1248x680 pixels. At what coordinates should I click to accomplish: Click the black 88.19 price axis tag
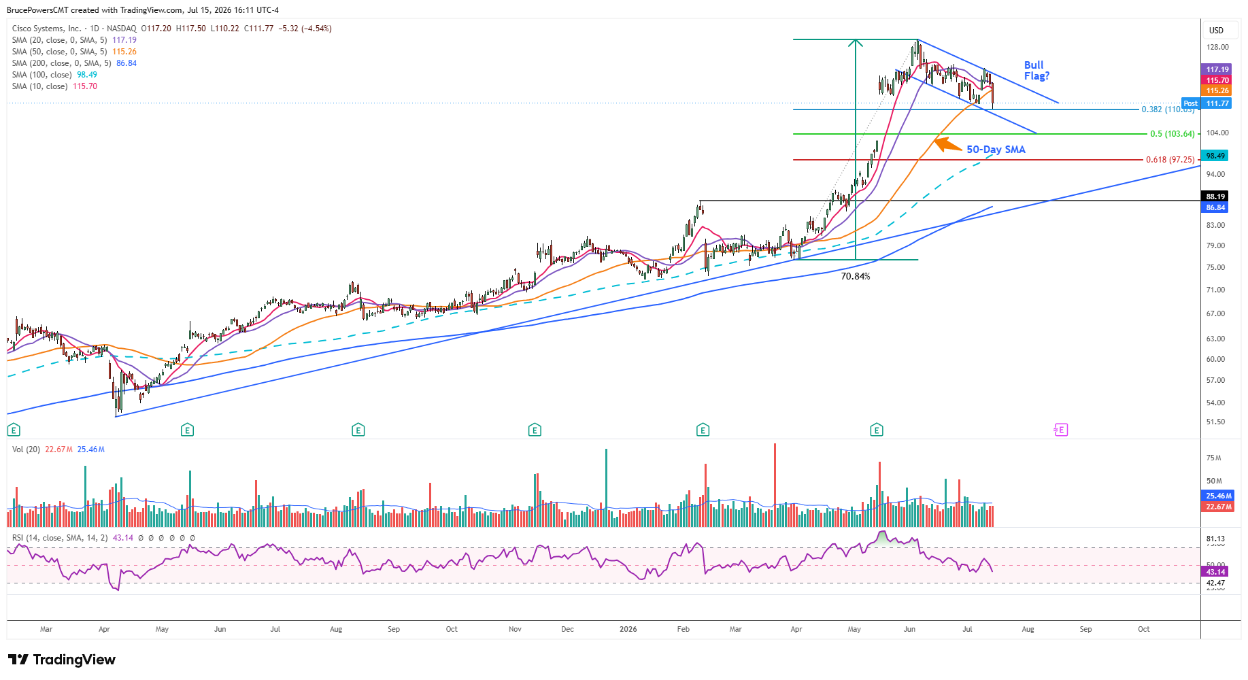tap(1216, 197)
